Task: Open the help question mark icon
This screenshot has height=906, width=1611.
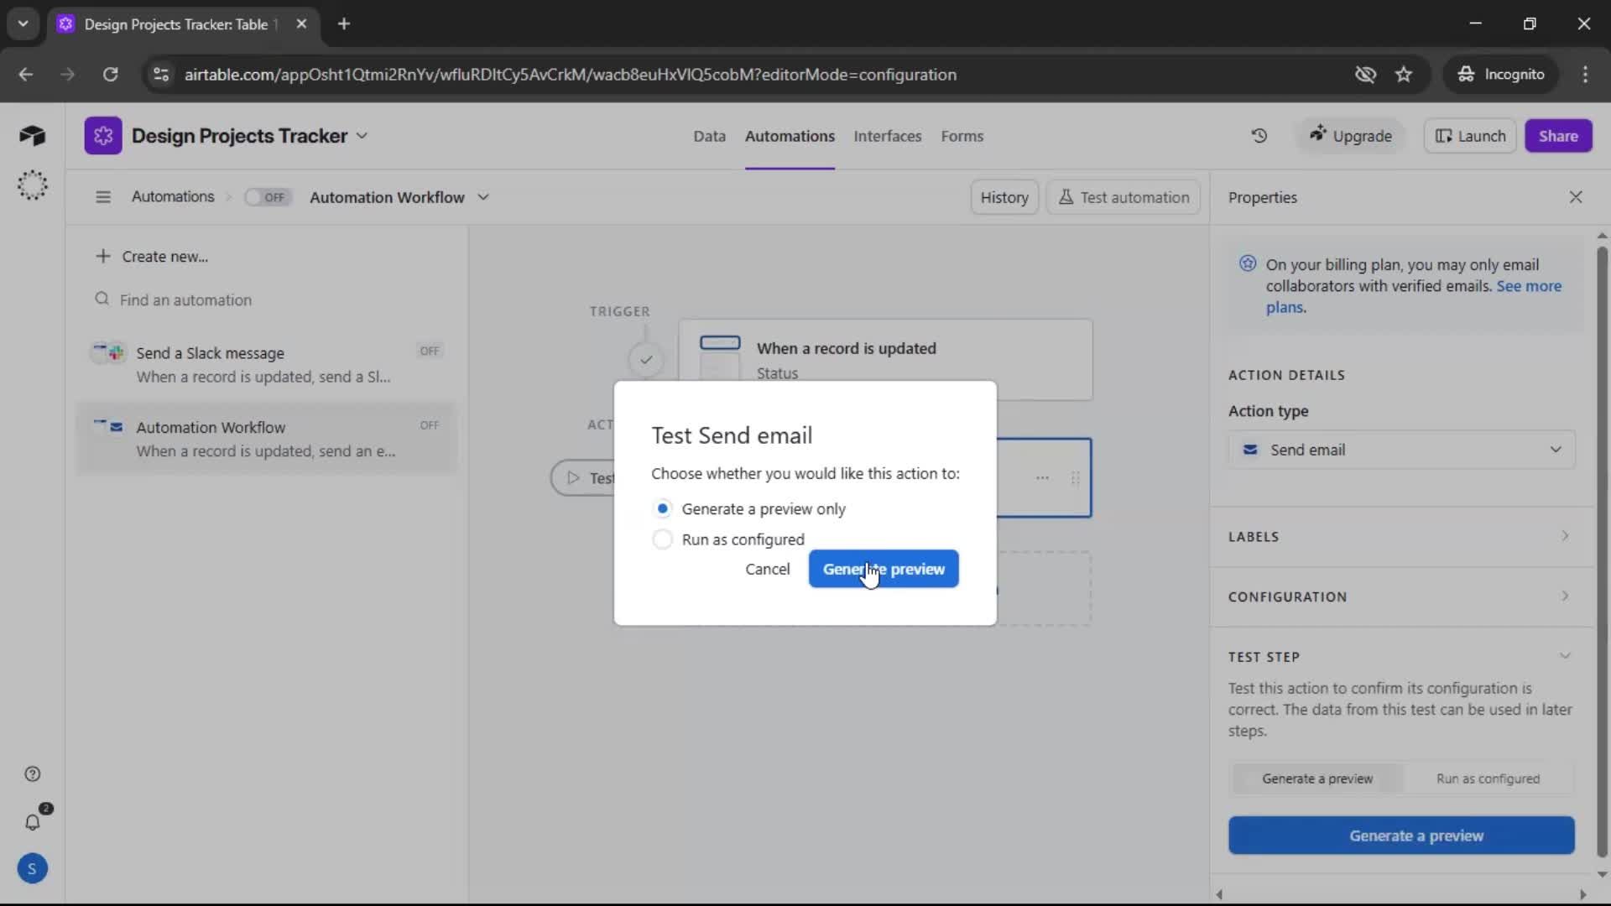Action: [x=32, y=774]
